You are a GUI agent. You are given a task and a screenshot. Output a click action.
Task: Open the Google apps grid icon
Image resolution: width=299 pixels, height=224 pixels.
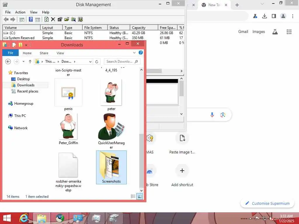click(289, 32)
